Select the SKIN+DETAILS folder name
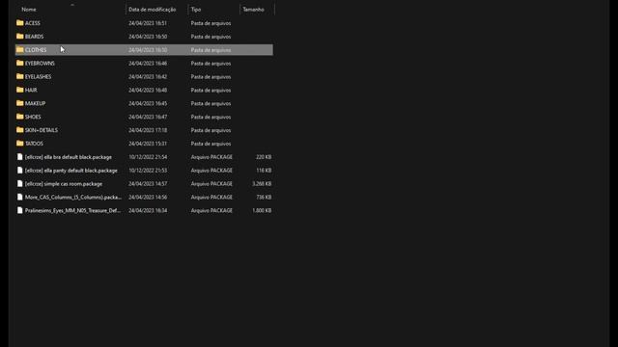 [41, 130]
